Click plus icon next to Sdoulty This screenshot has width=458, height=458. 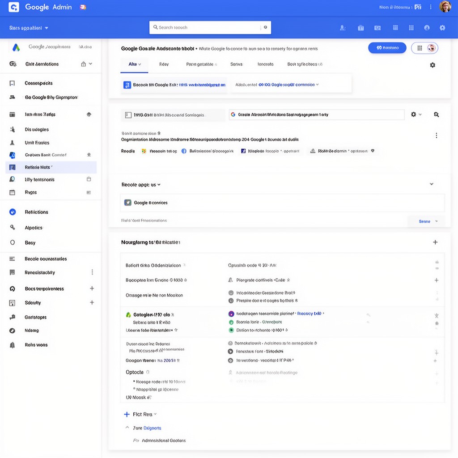(x=92, y=302)
